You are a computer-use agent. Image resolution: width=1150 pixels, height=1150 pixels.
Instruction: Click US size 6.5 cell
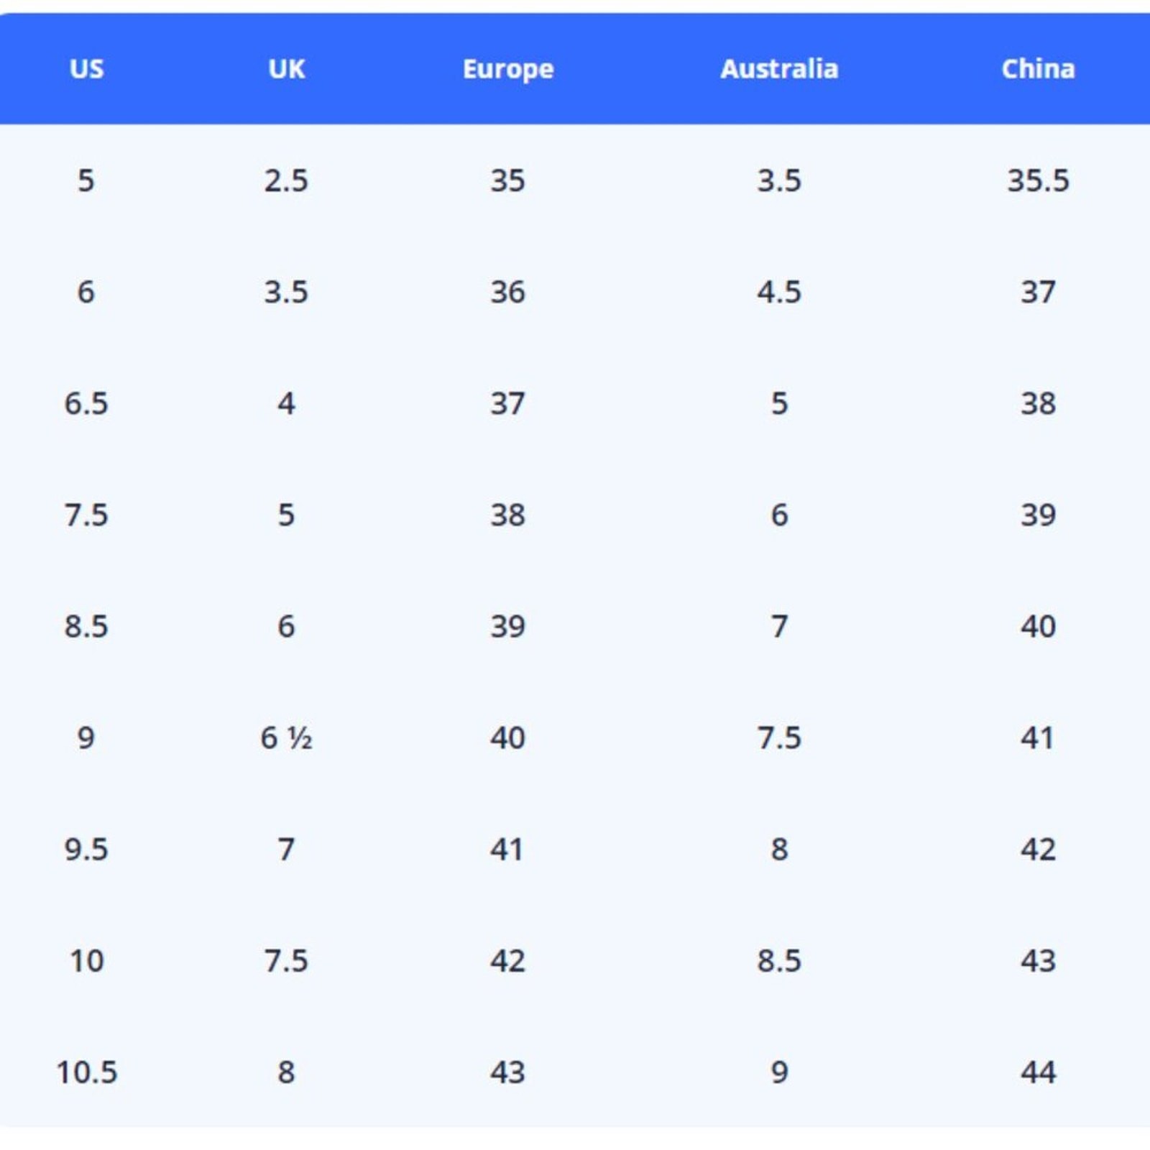[x=86, y=404]
